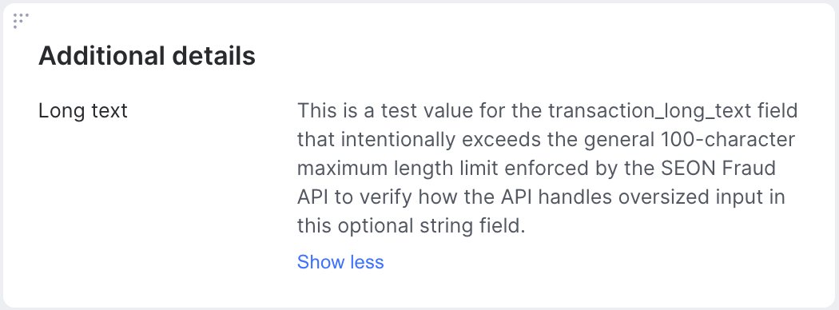Viewport: 839px width, 310px height.
Task: Click the line starting with "maximum length limit"
Action: point(536,169)
